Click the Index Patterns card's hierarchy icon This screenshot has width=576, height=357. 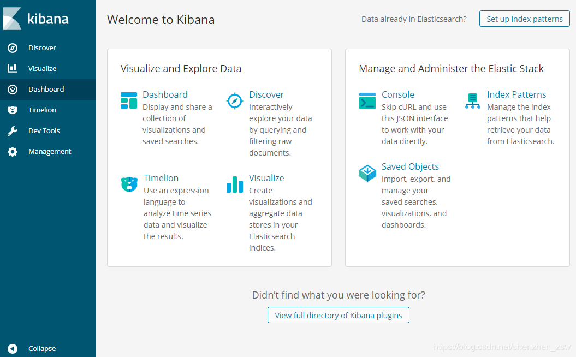473,101
